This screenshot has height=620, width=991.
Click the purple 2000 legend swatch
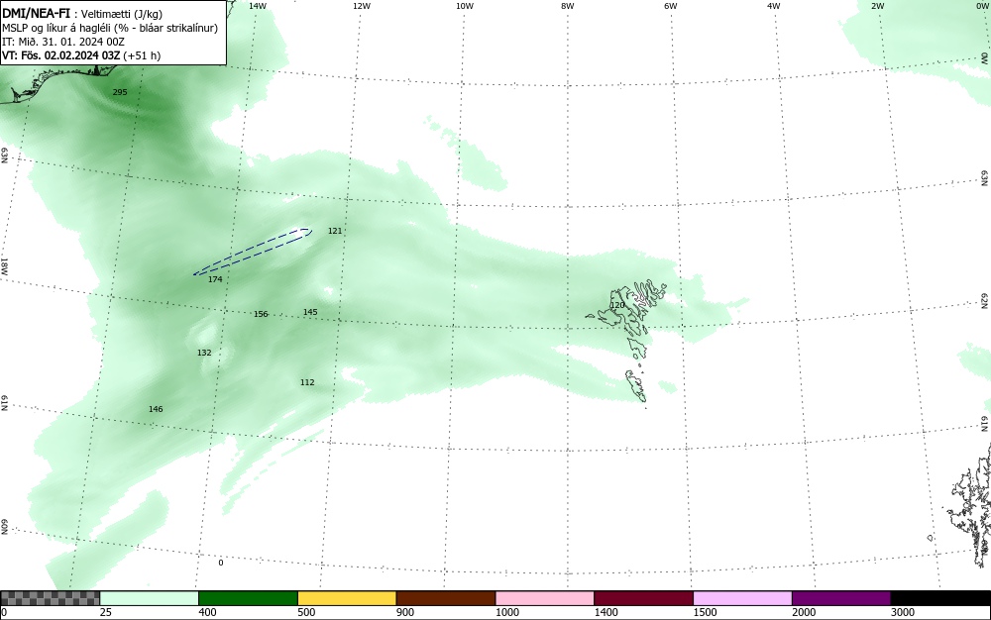coord(841,598)
